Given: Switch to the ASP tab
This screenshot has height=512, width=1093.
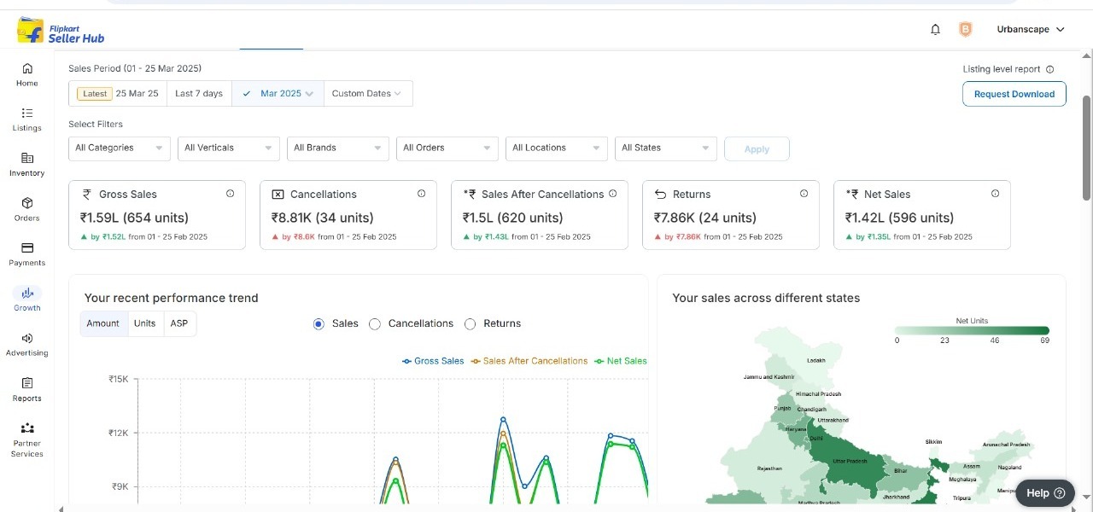Looking at the screenshot, I should (x=179, y=324).
